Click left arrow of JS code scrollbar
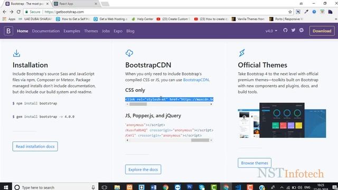This screenshot has width=338, height=190. pyautogui.click(x=127, y=140)
